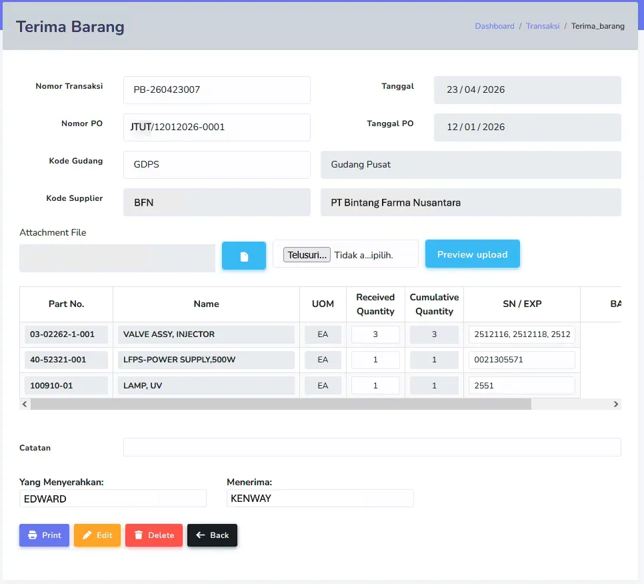Click the Preview upload button
644x584 pixels.
click(x=472, y=254)
